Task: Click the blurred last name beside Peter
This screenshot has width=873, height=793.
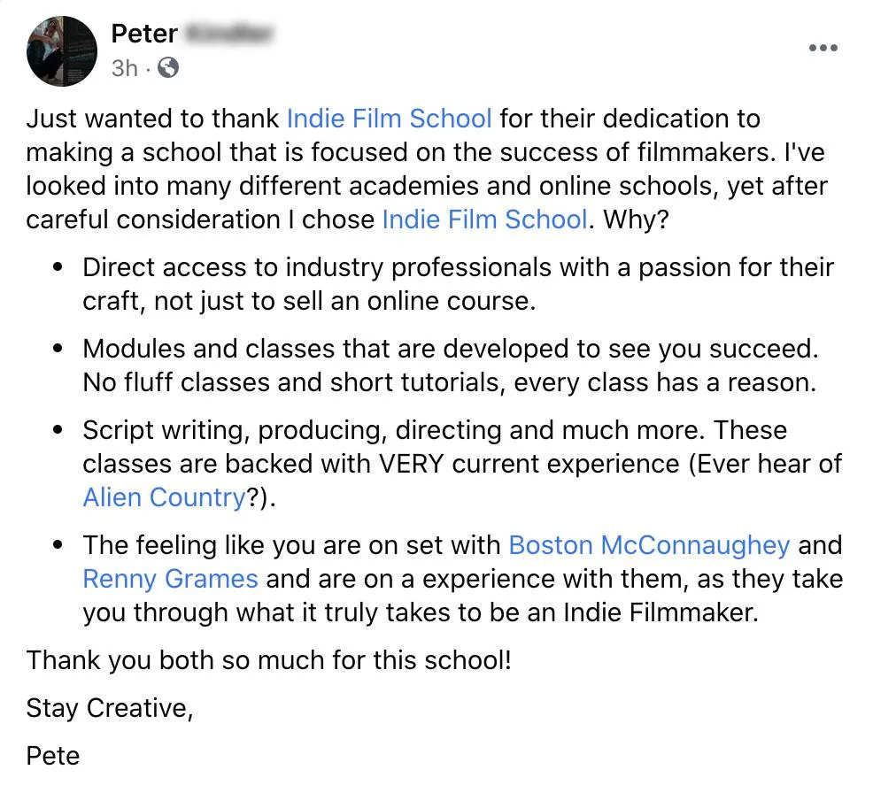Action: pyautogui.click(x=229, y=35)
